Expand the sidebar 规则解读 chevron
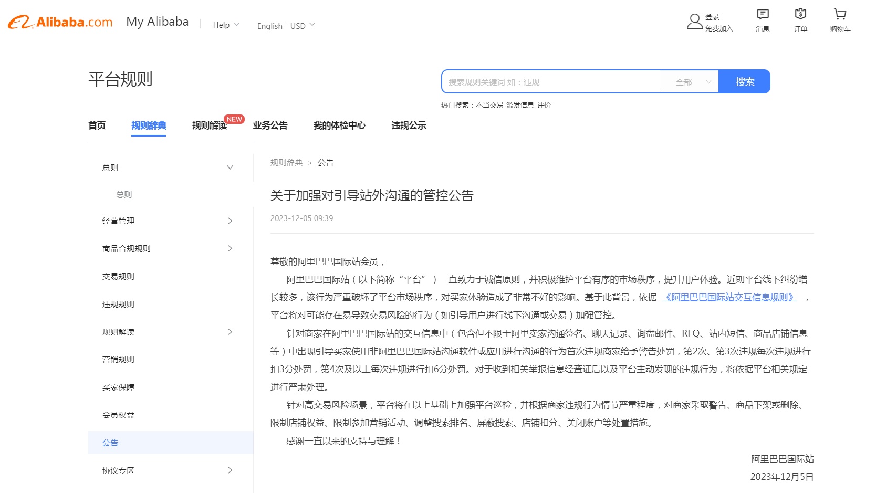The width and height of the screenshot is (876, 493). [x=230, y=332]
